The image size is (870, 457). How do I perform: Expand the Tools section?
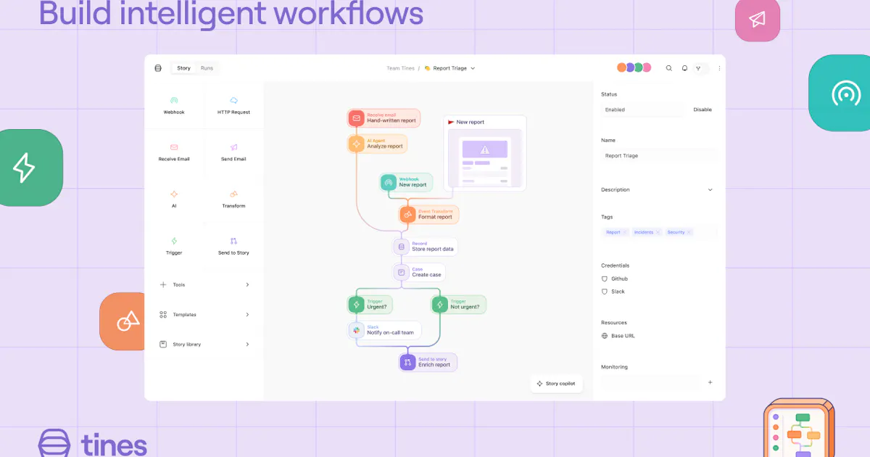pyautogui.click(x=204, y=285)
